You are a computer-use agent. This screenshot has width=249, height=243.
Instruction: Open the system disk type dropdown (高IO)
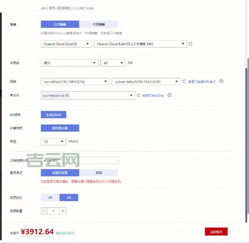(x=70, y=63)
